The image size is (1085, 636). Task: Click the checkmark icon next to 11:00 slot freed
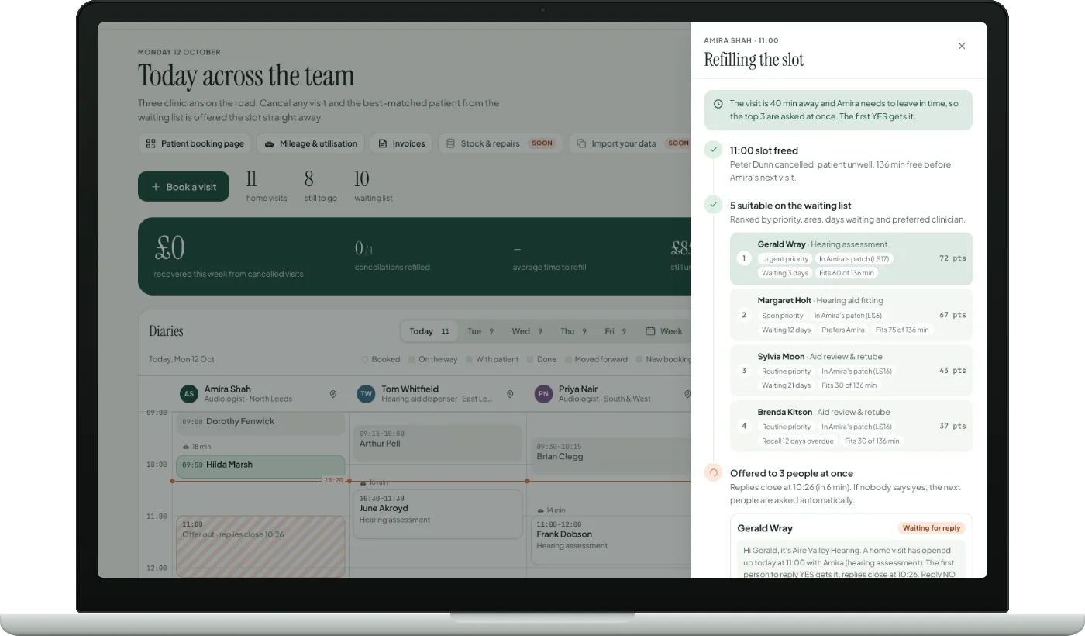tap(713, 150)
